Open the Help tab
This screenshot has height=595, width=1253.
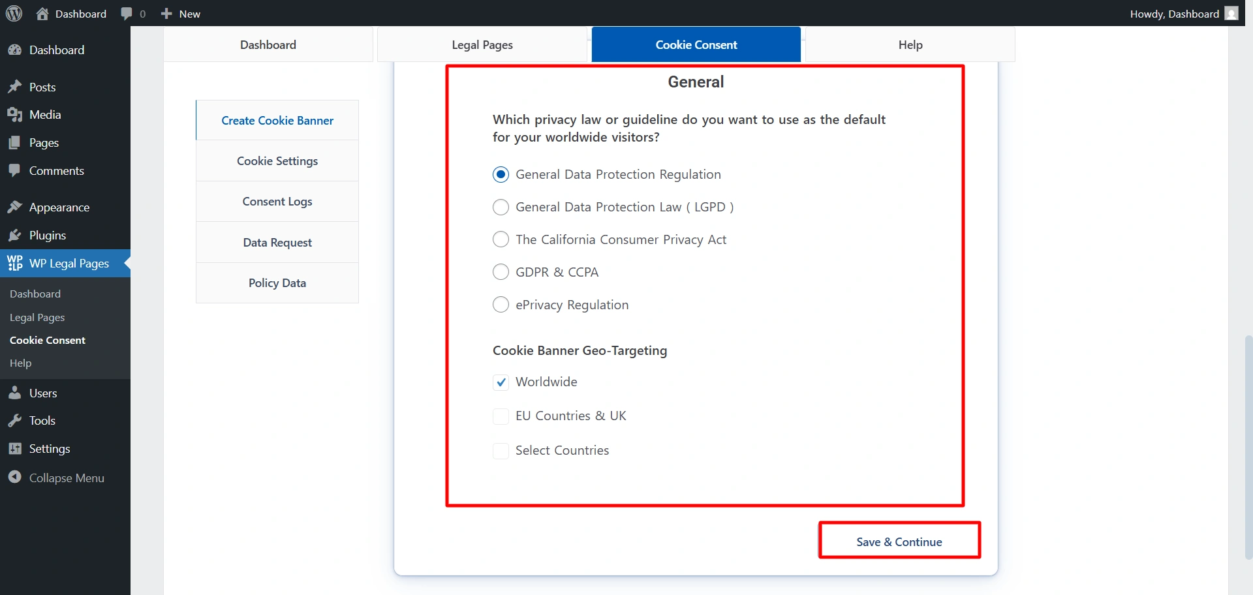[x=910, y=45]
